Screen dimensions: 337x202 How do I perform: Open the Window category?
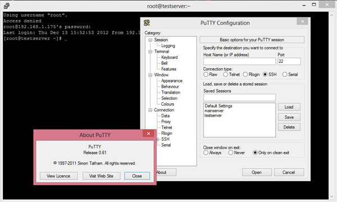[161, 75]
